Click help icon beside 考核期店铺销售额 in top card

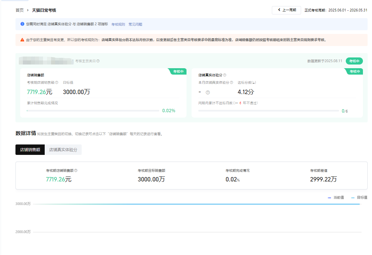tap(57, 82)
